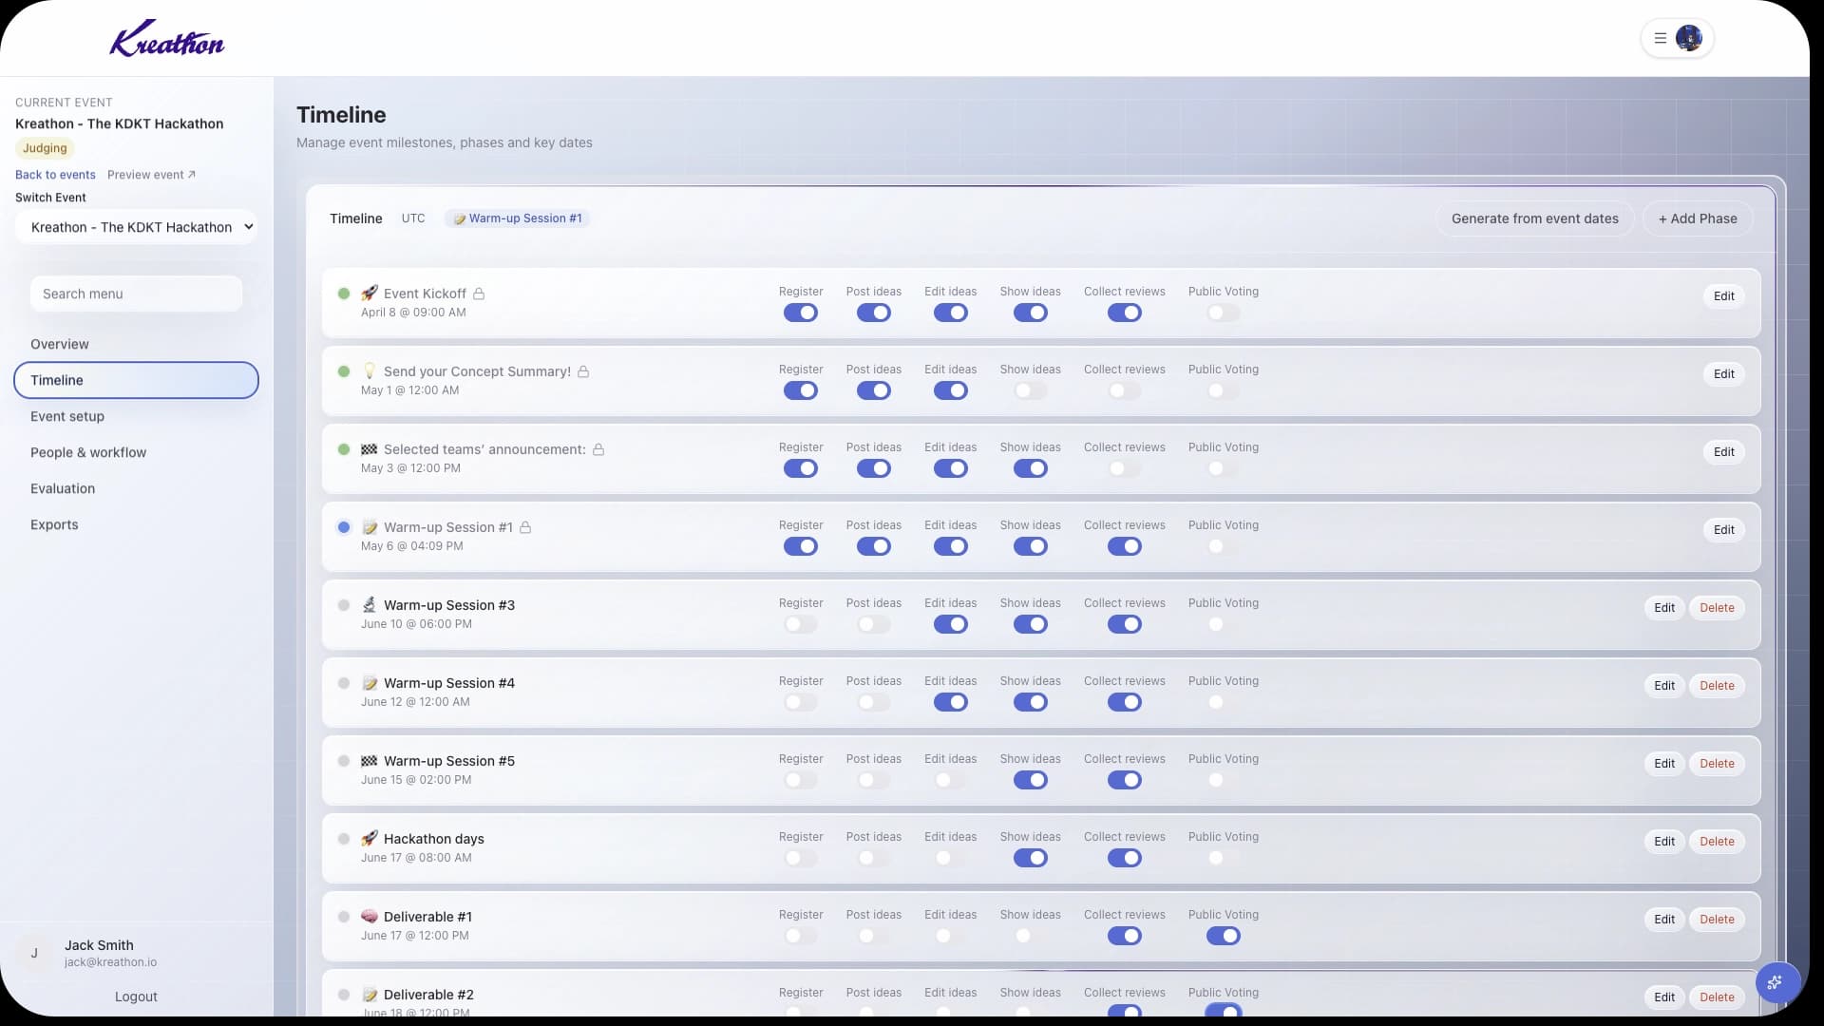
Task: Open Overview in the sidebar
Action: pyautogui.click(x=136, y=344)
